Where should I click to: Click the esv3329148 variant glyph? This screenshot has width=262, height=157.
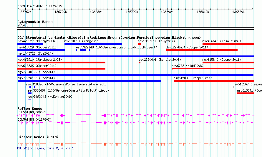pyautogui.click(x=83, y=50)
